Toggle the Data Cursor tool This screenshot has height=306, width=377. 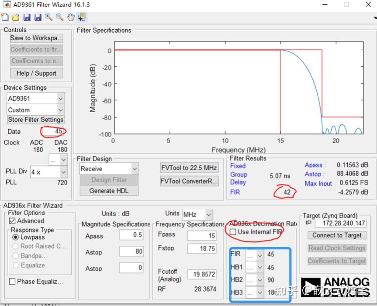[x=82, y=17]
